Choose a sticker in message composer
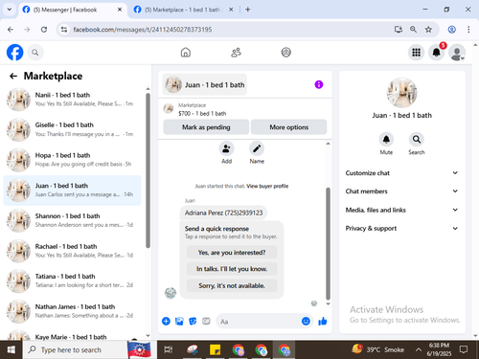This screenshot has width=479, height=359. pos(193,321)
